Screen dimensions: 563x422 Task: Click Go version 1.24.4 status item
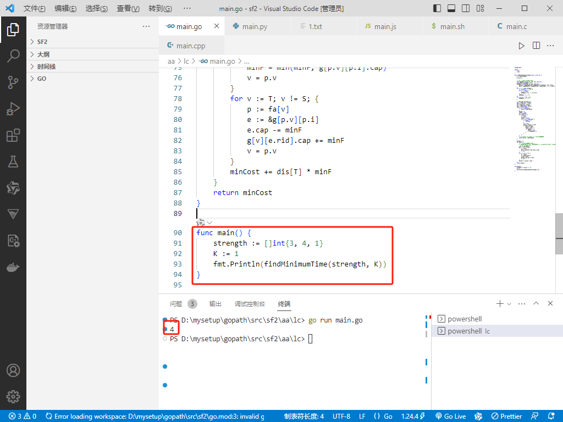click(x=413, y=417)
